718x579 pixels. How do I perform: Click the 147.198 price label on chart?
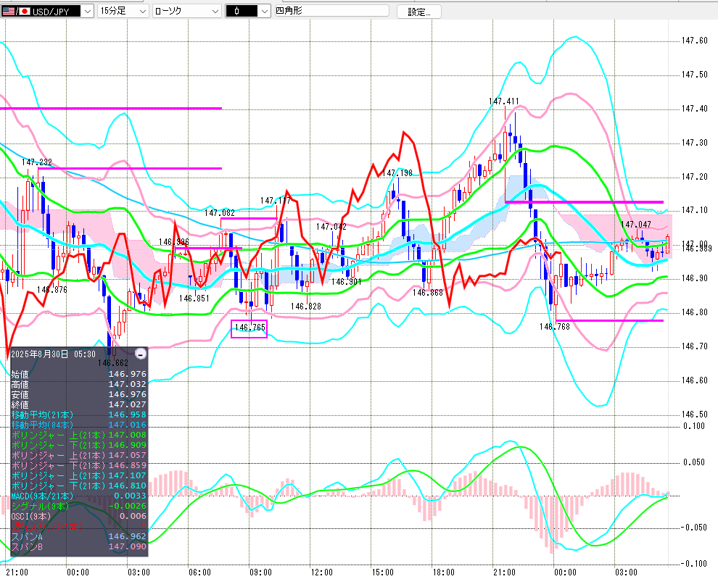coord(397,173)
